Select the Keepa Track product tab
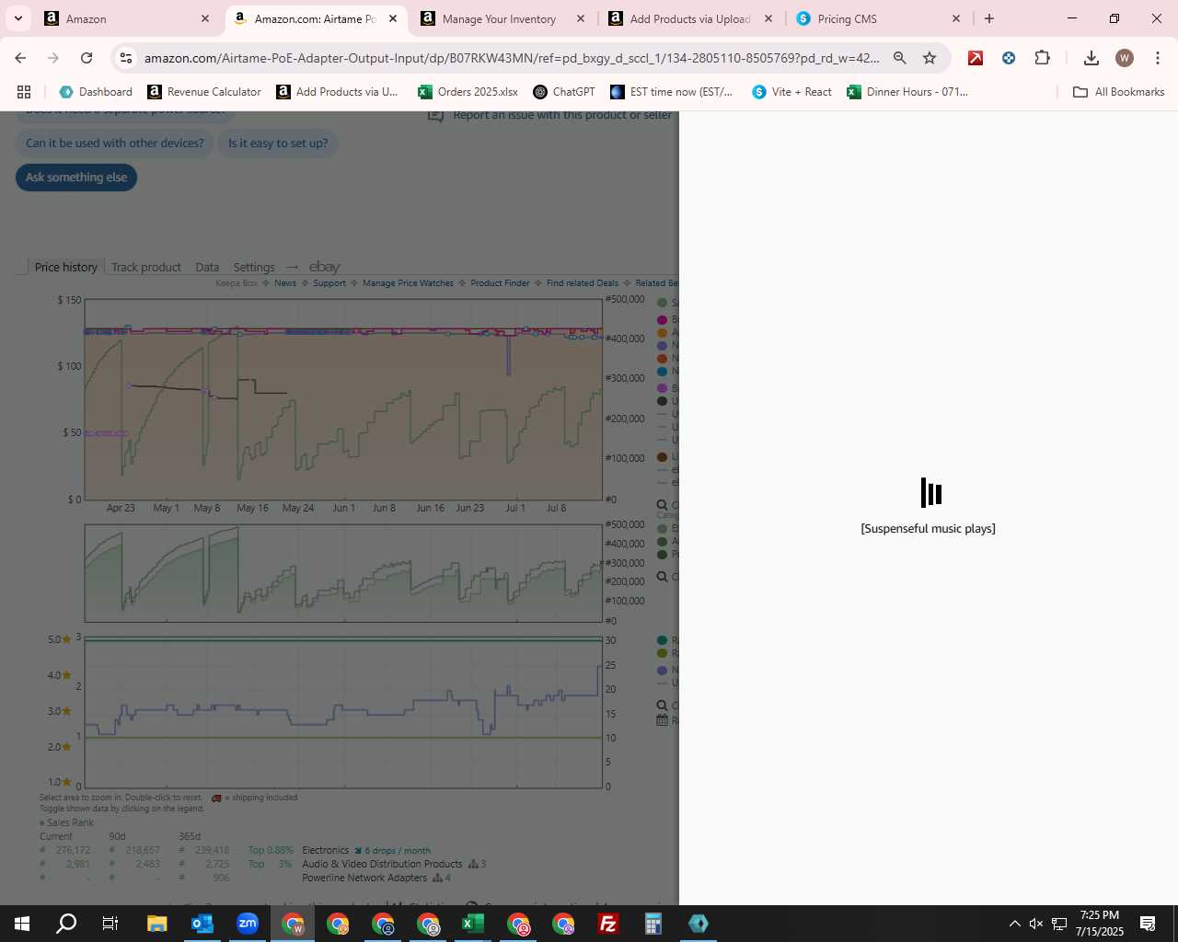 [146, 267]
